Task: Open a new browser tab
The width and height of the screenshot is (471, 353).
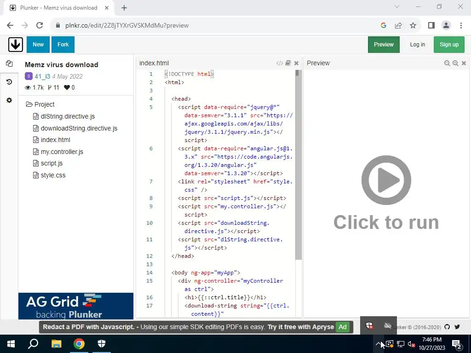Action: coord(124,8)
